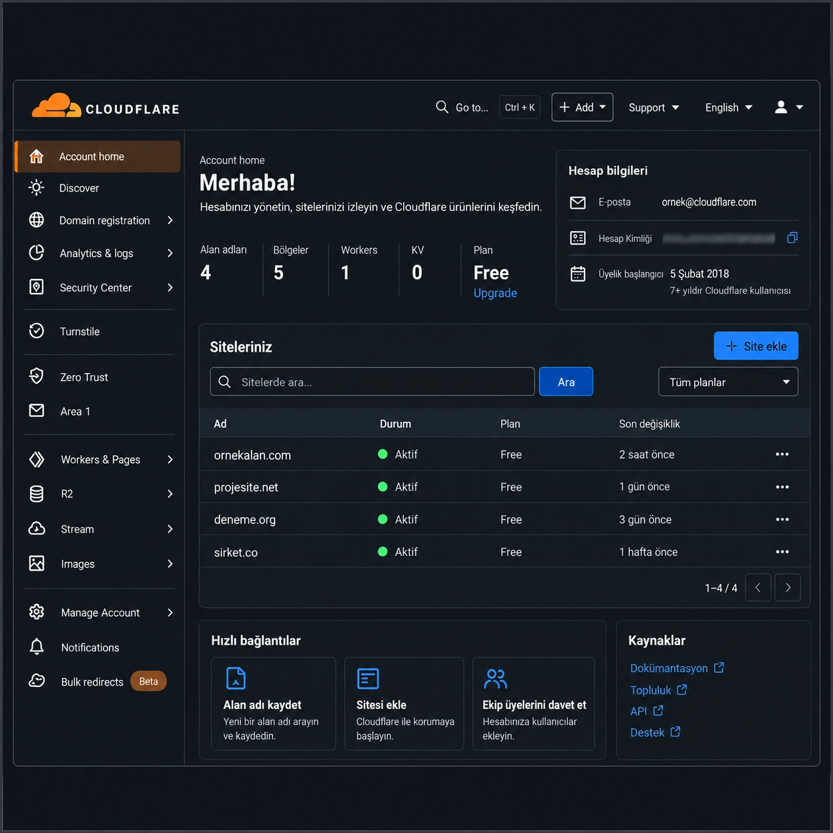Click the R2 database icon
The width and height of the screenshot is (833, 833).
37,494
